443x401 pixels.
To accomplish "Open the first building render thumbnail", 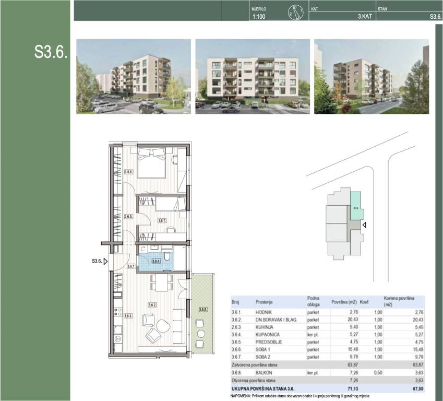I will coord(131,76).
